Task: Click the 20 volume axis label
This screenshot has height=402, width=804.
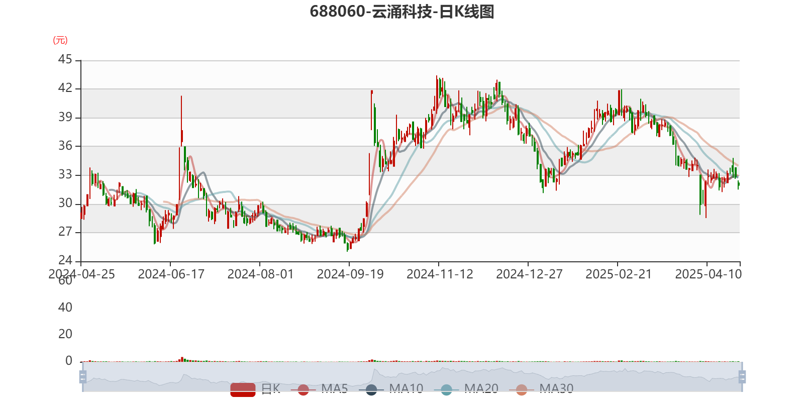Action: 65,334
